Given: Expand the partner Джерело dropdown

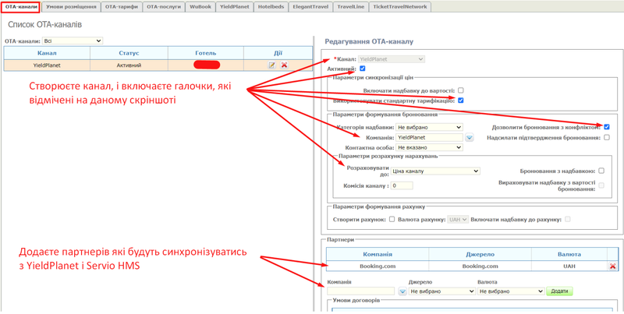Looking at the screenshot, I should click(441, 291).
